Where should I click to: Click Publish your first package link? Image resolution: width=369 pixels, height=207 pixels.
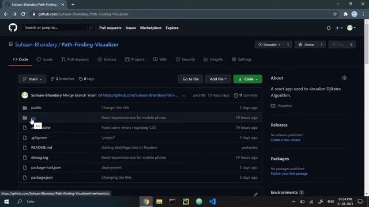click(x=289, y=174)
